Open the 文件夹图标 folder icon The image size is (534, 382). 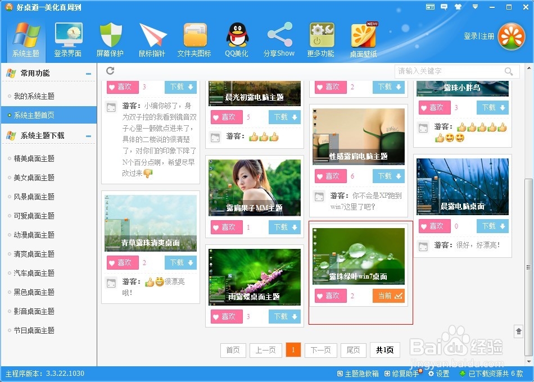pos(195,35)
